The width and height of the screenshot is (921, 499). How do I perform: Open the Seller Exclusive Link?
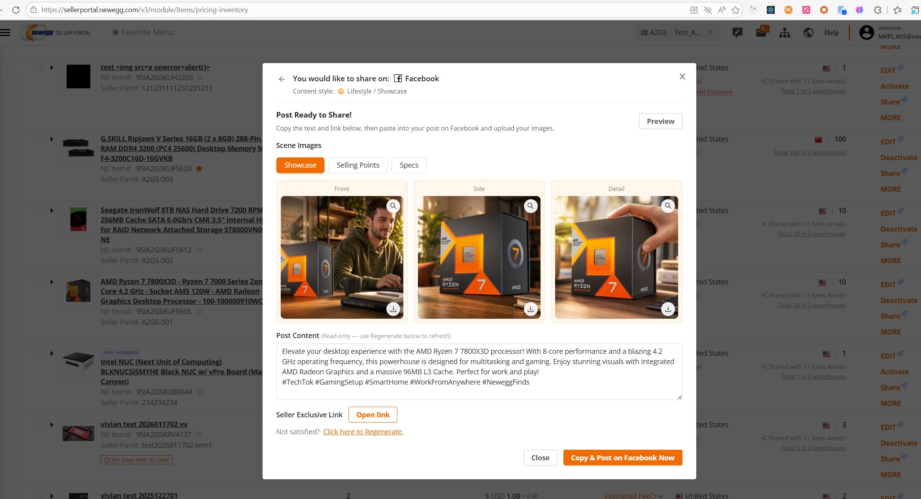pyautogui.click(x=373, y=415)
